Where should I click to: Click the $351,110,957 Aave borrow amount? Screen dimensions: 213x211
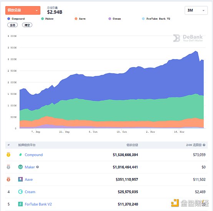pyautogui.click(x=127, y=180)
